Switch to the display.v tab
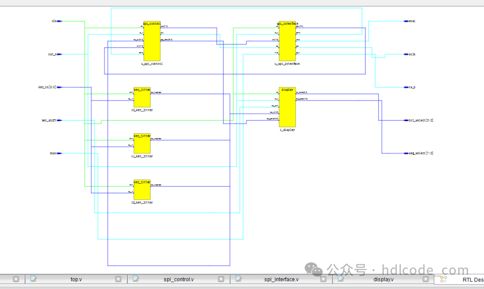 [x=383, y=279]
